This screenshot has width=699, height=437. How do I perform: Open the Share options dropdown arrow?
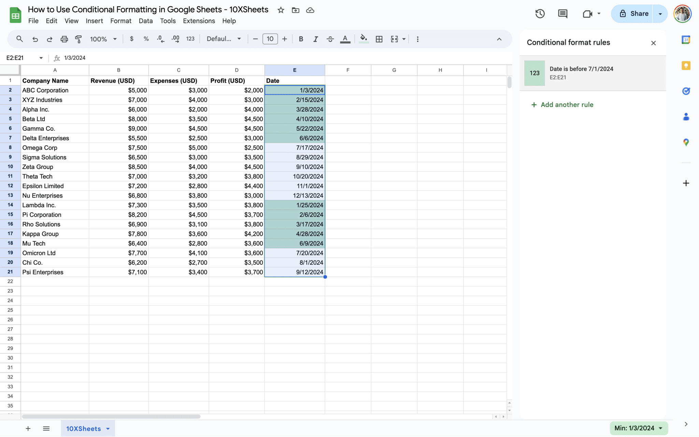pyautogui.click(x=660, y=14)
